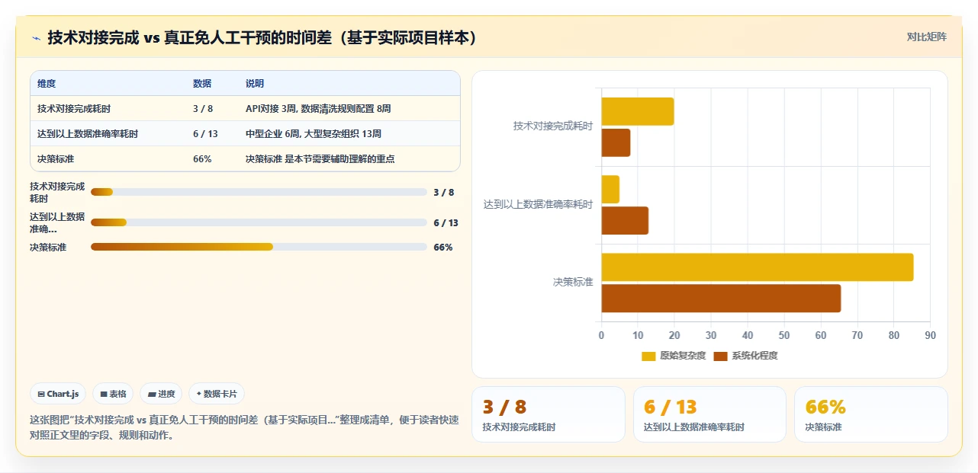Click the x-axis tick label 50
The width and height of the screenshot is (978, 473).
[x=784, y=335]
